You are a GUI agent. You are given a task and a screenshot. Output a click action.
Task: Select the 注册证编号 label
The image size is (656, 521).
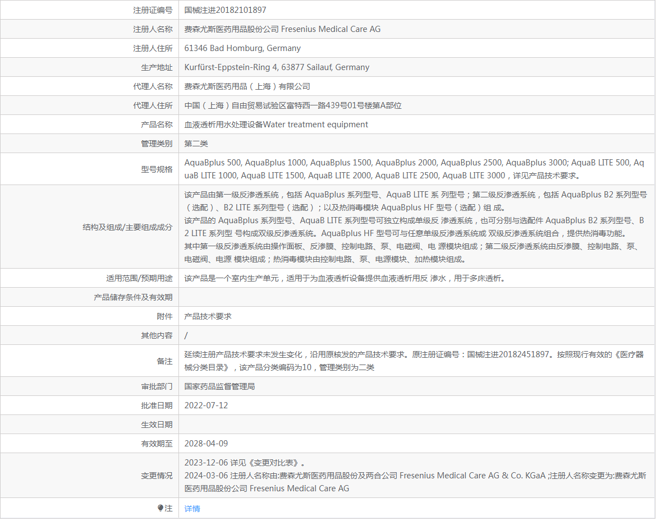pos(153,10)
